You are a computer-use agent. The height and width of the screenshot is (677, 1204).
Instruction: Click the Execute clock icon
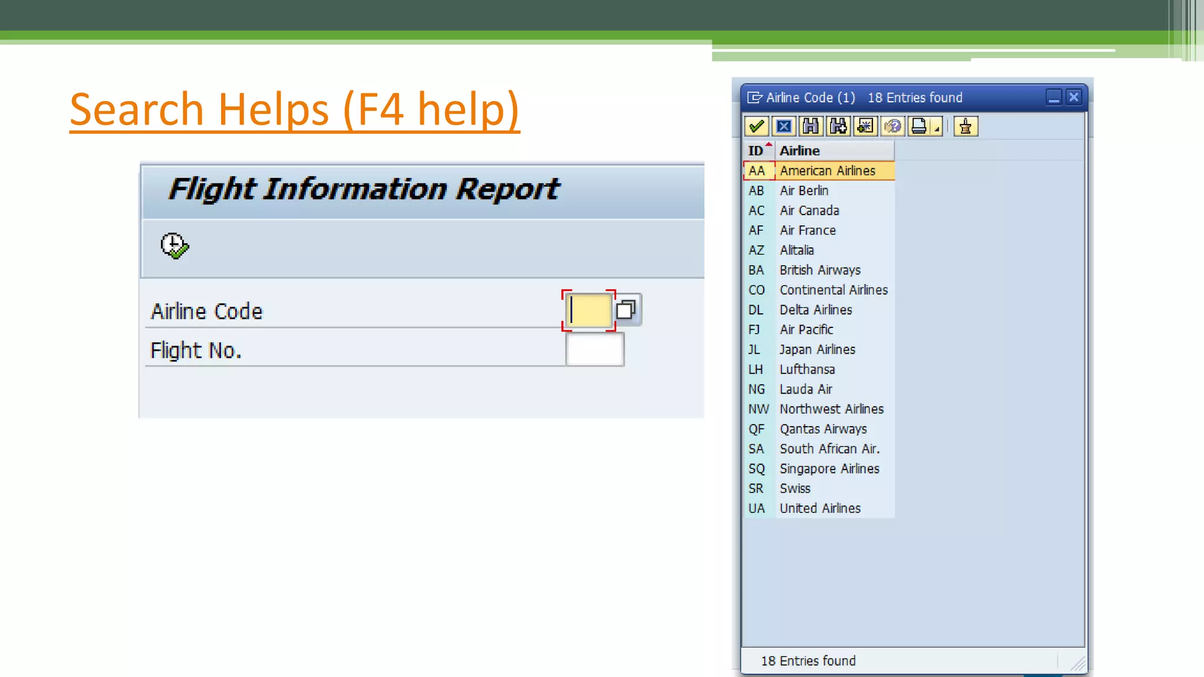(175, 246)
